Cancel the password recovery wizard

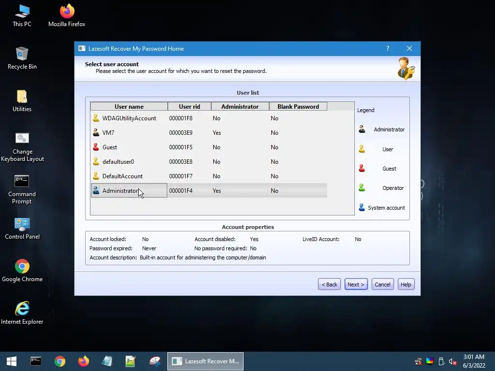click(383, 284)
